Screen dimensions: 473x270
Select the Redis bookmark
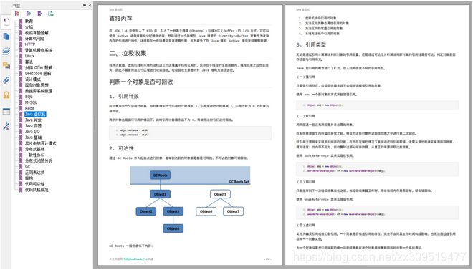[x=29, y=108]
